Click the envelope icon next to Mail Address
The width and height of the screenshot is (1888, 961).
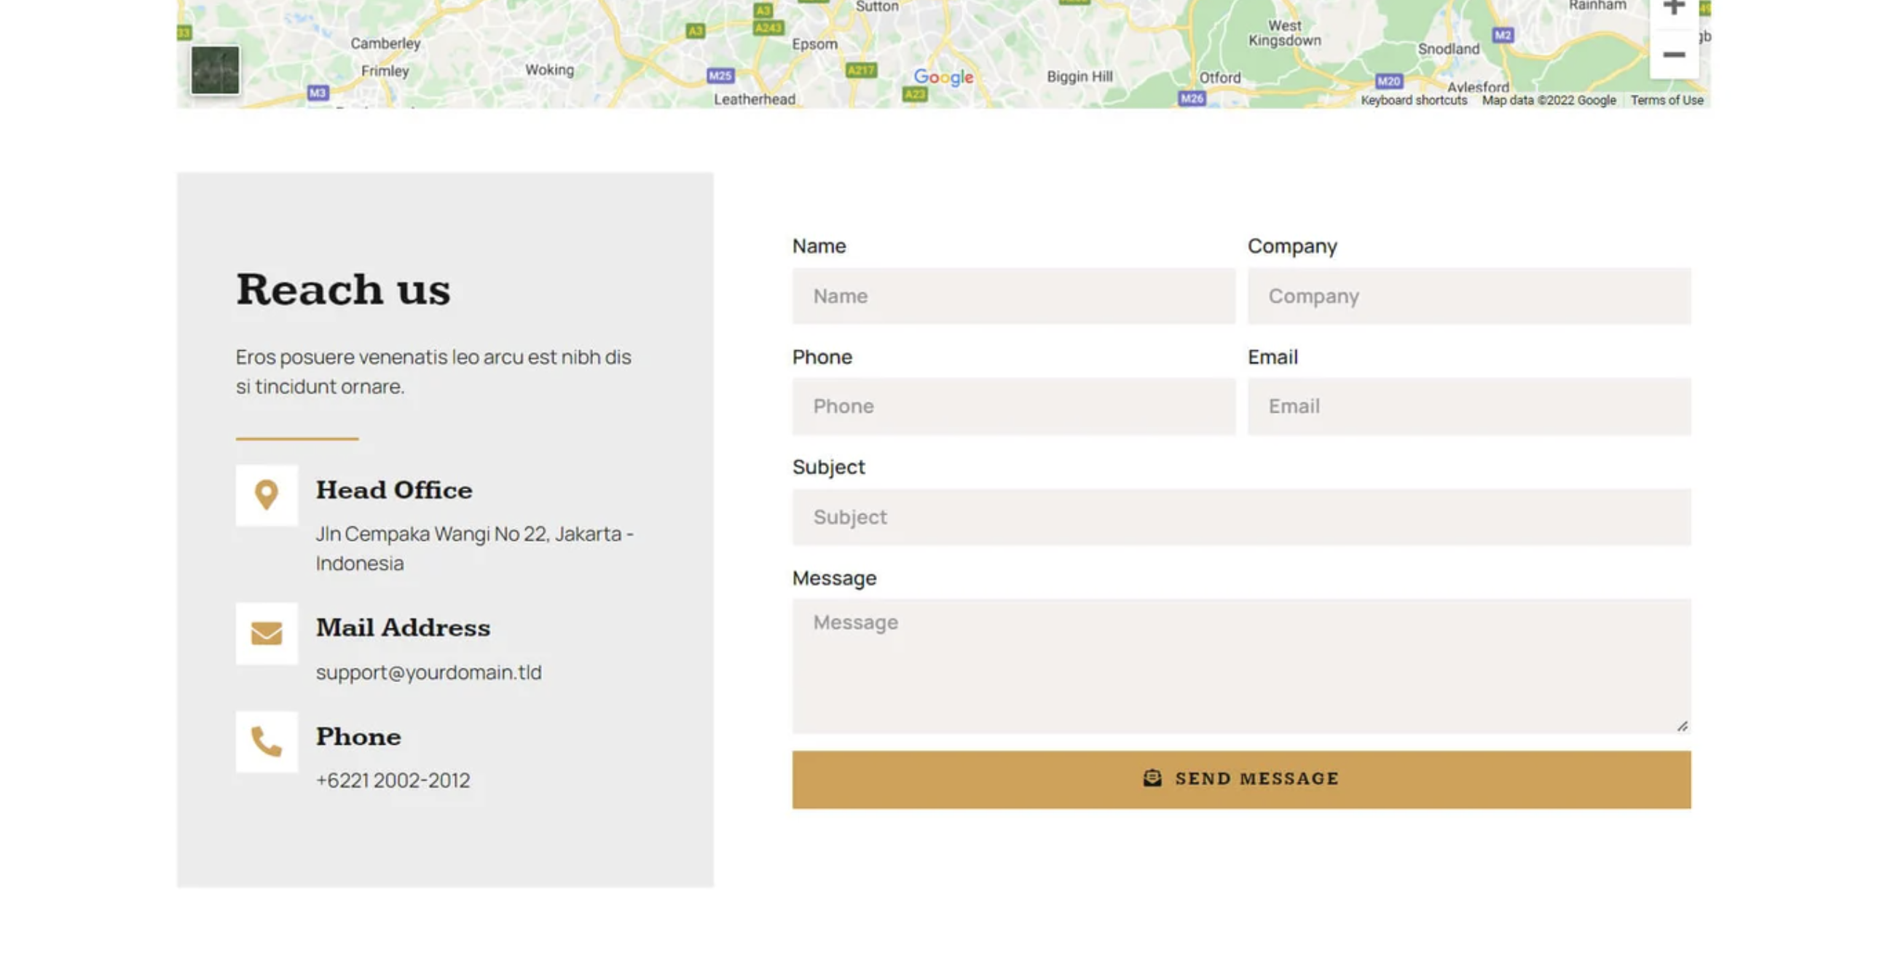coord(266,633)
